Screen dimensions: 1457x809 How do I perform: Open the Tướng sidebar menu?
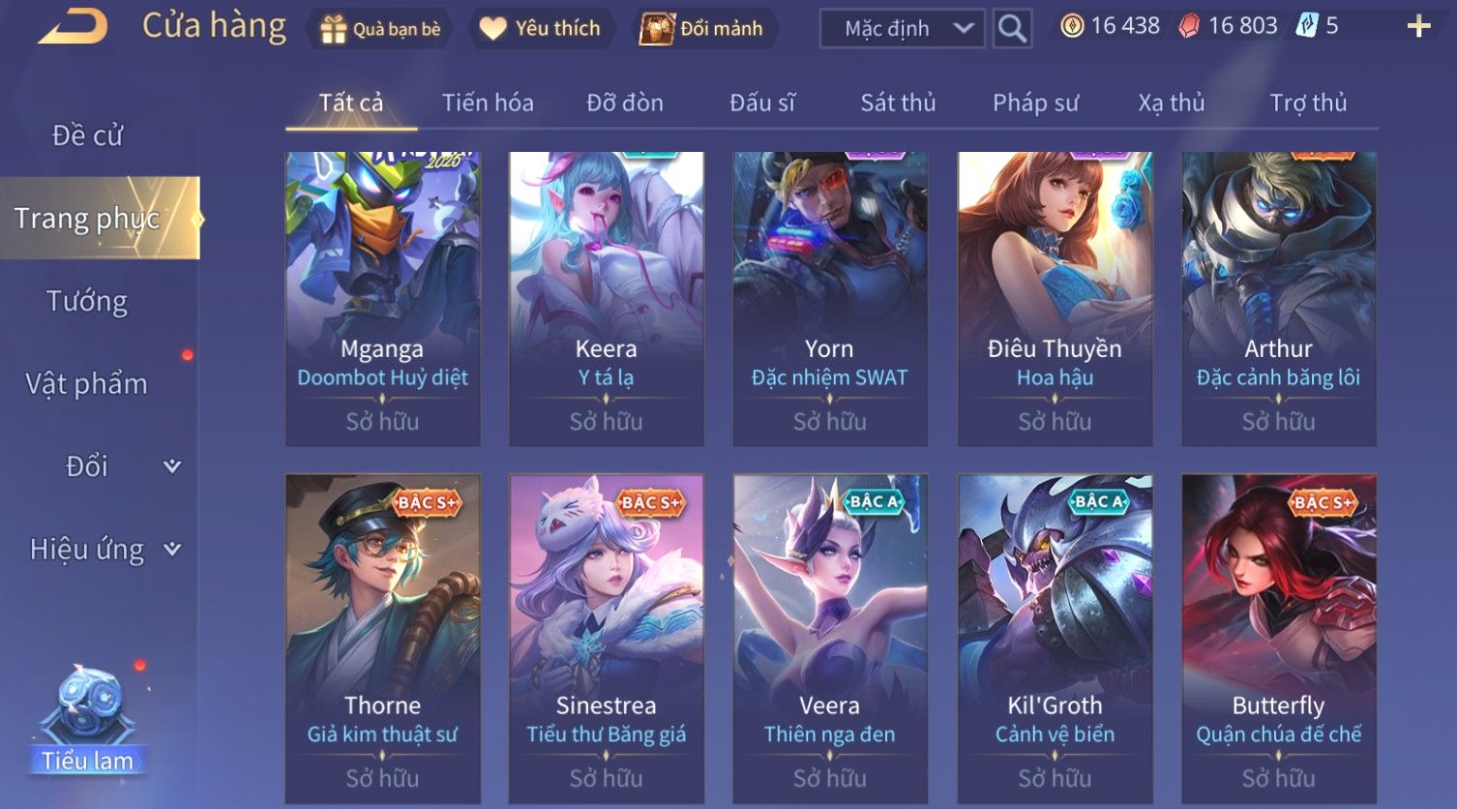coord(87,301)
